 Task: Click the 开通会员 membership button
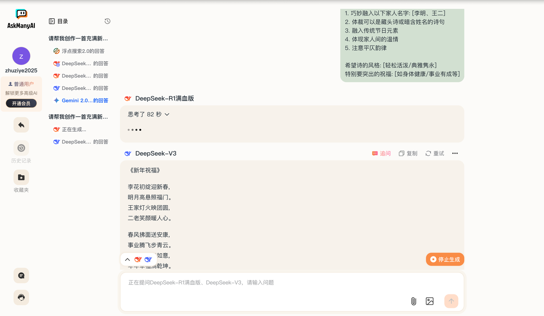(x=21, y=103)
